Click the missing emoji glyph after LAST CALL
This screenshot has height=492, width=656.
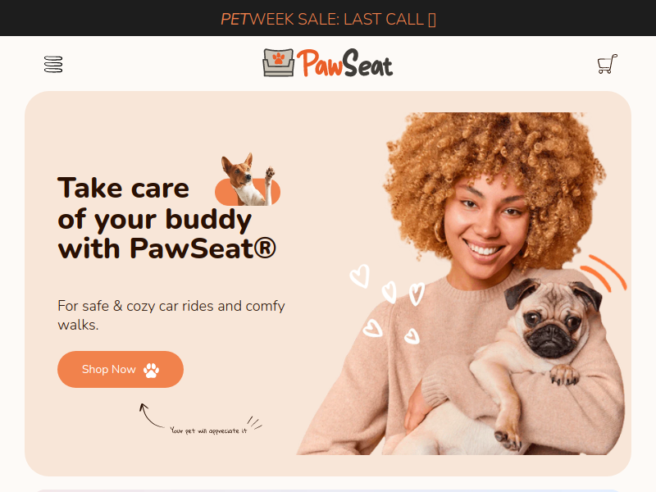coord(432,20)
